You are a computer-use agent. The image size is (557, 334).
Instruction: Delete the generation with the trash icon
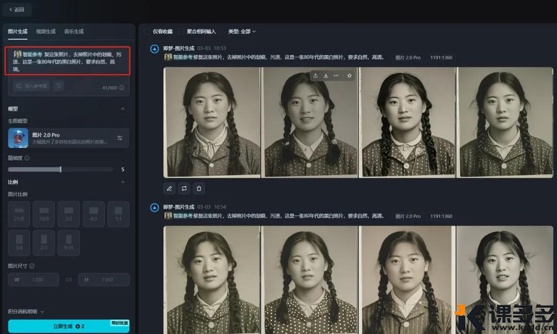pyautogui.click(x=199, y=189)
